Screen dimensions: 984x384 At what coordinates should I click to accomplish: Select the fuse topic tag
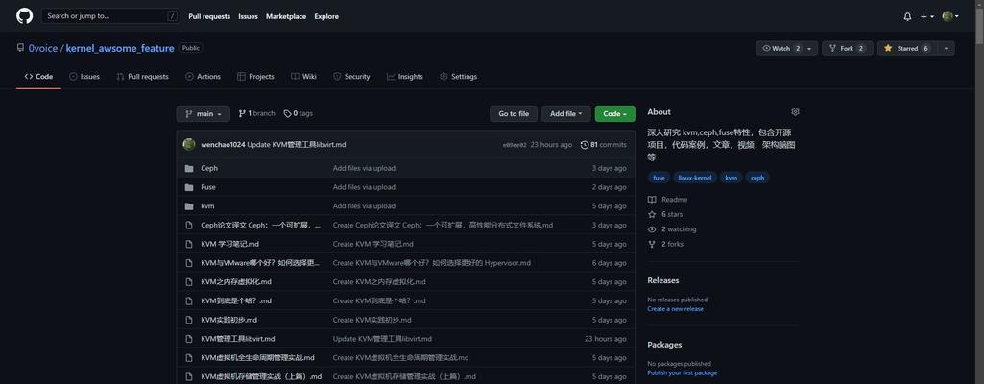click(659, 178)
